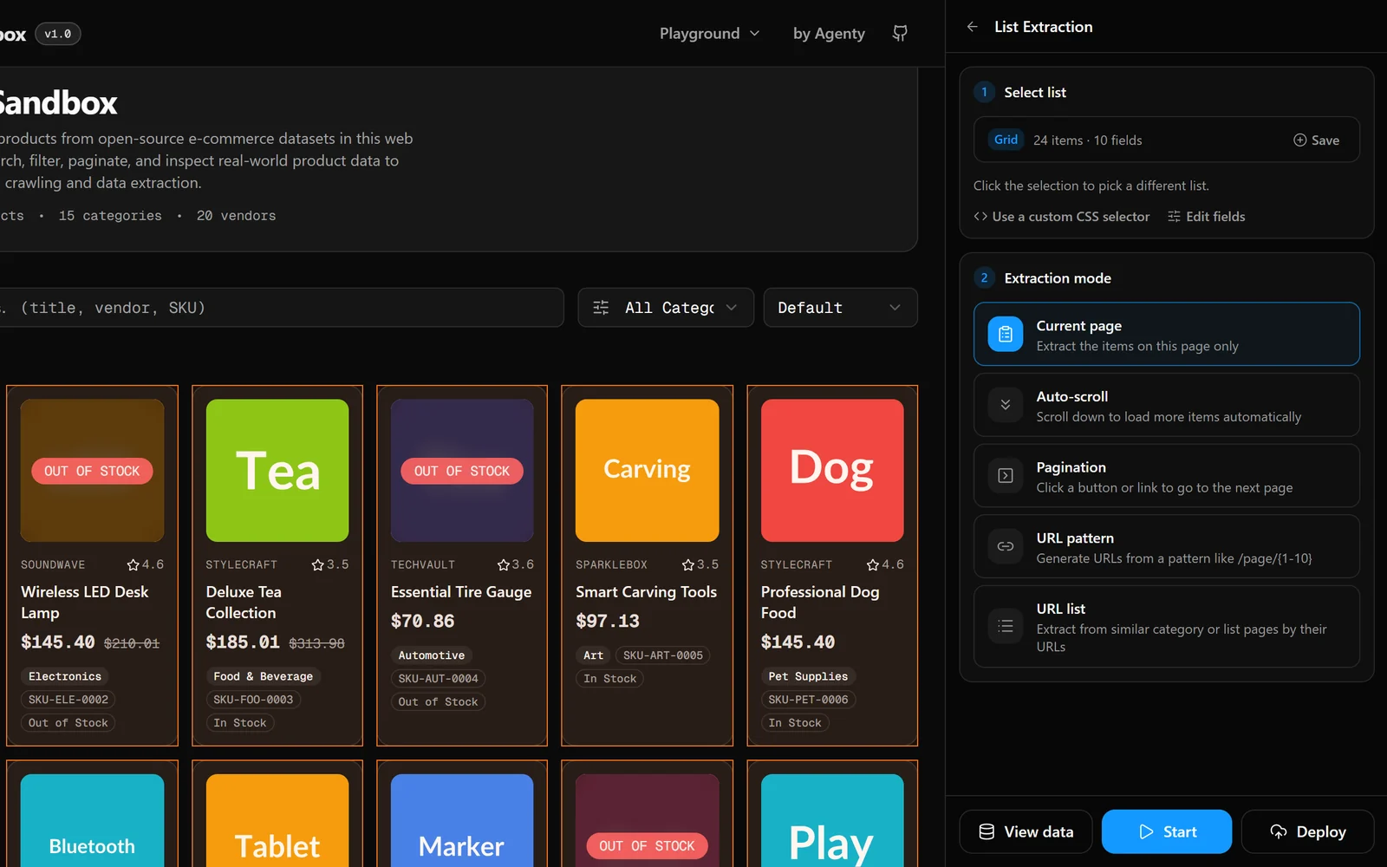This screenshot has height=867, width=1387.
Task: Open the Playground dropdown menu
Action: 709,33
